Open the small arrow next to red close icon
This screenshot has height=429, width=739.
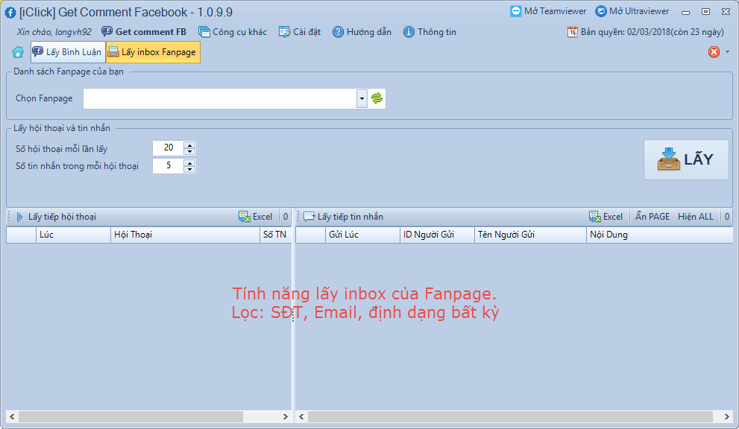[x=728, y=52]
